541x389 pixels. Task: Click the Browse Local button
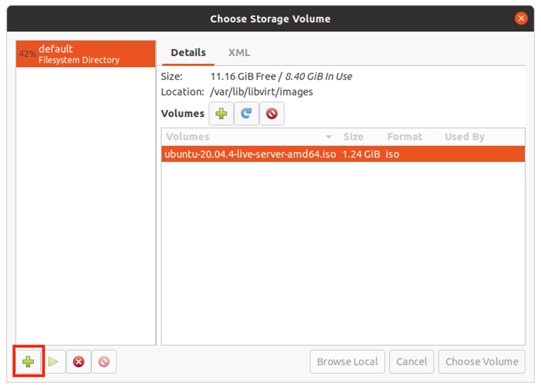coord(347,362)
